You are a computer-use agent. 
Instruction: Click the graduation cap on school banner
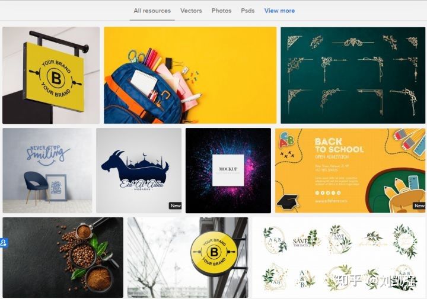pyautogui.click(x=288, y=202)
